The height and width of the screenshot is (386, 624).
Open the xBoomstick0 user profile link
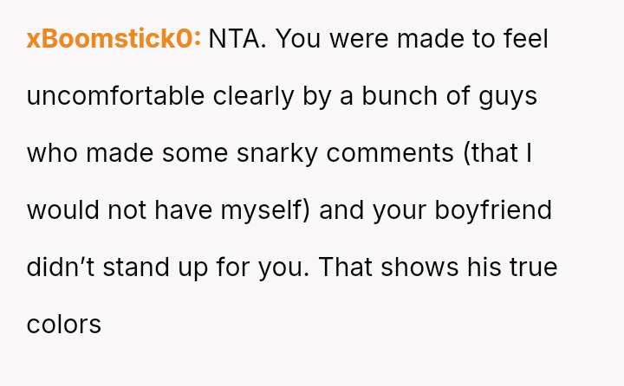coord(114,39)
